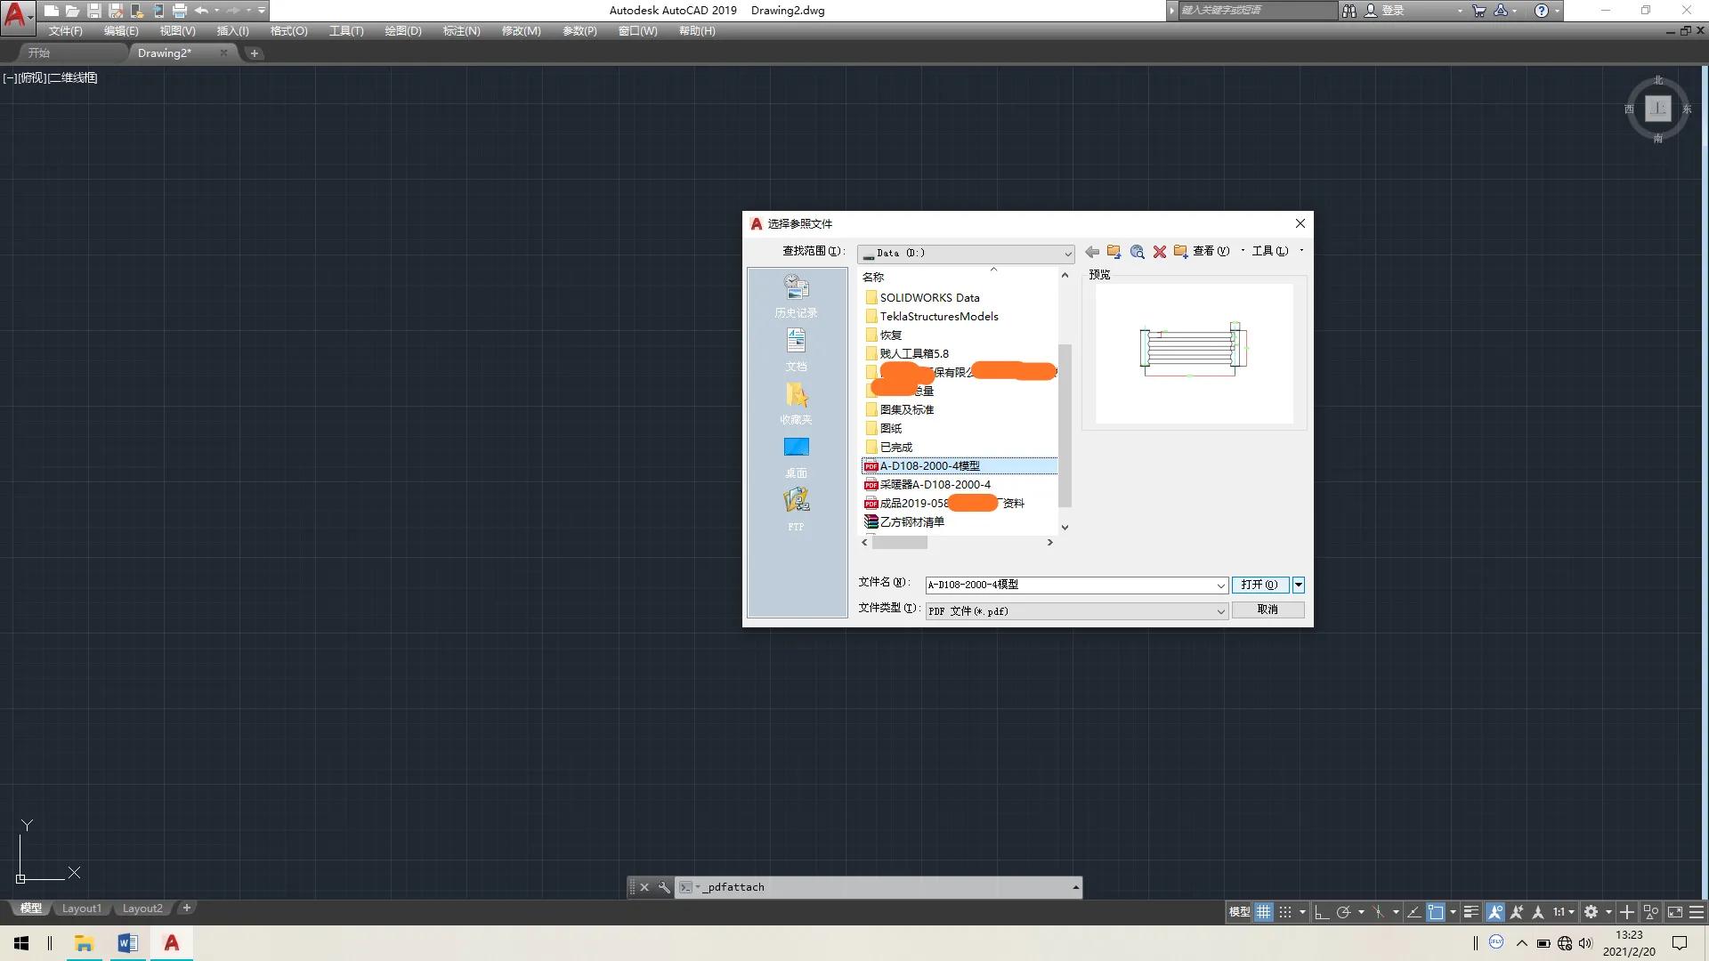Open the 文件(F) menu
Viewport: 1709px width, 961px height.
pyautogui.click(x=65, y=31)
